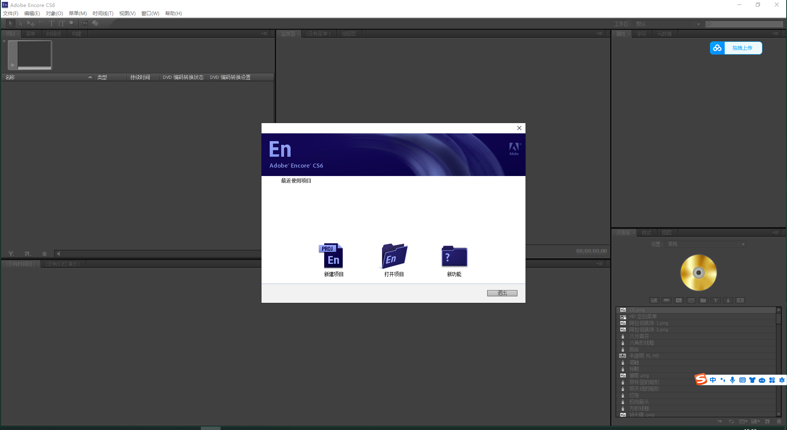
Task: Switch to the 时间线 tab in the project panel
Action: (54, 34)
